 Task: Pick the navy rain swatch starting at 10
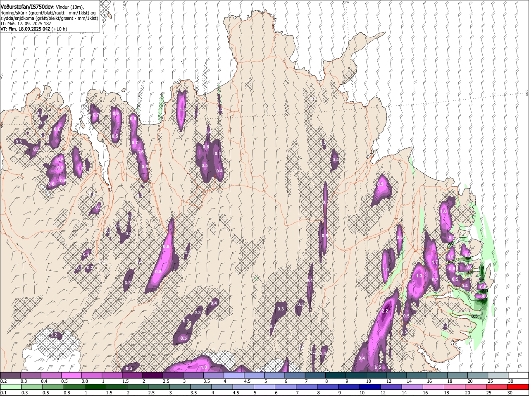click(x=370, y=387)
